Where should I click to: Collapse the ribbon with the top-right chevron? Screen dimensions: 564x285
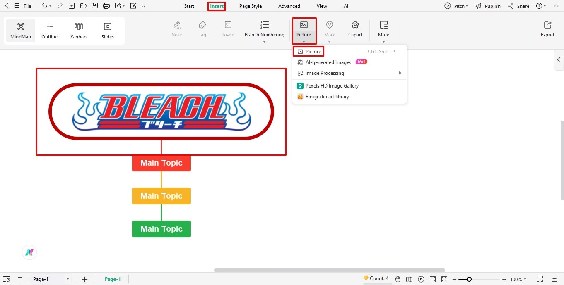(x=555, y=6)
